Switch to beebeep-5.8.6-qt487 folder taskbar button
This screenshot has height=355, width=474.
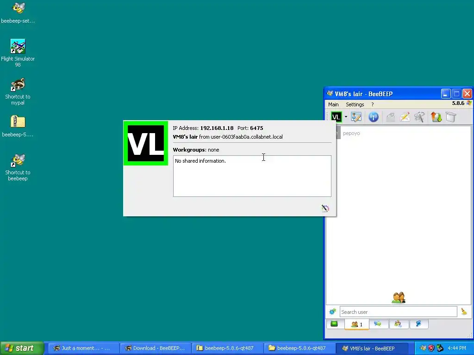click(299, 348)
